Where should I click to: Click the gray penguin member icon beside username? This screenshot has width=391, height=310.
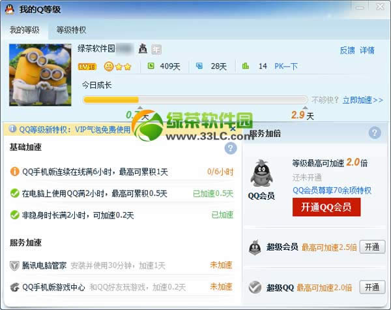coord(143,48)
